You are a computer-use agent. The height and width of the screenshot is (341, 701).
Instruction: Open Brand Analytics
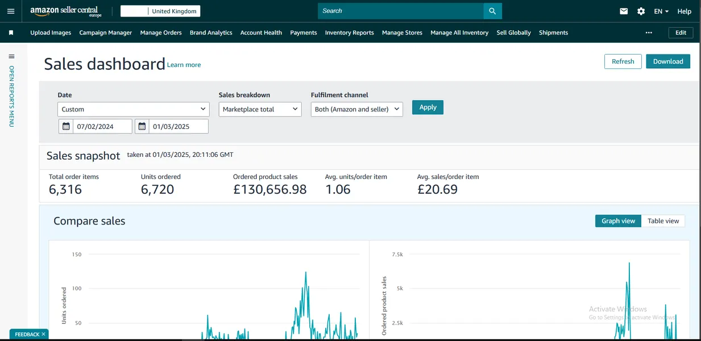[x=211, y=33]
